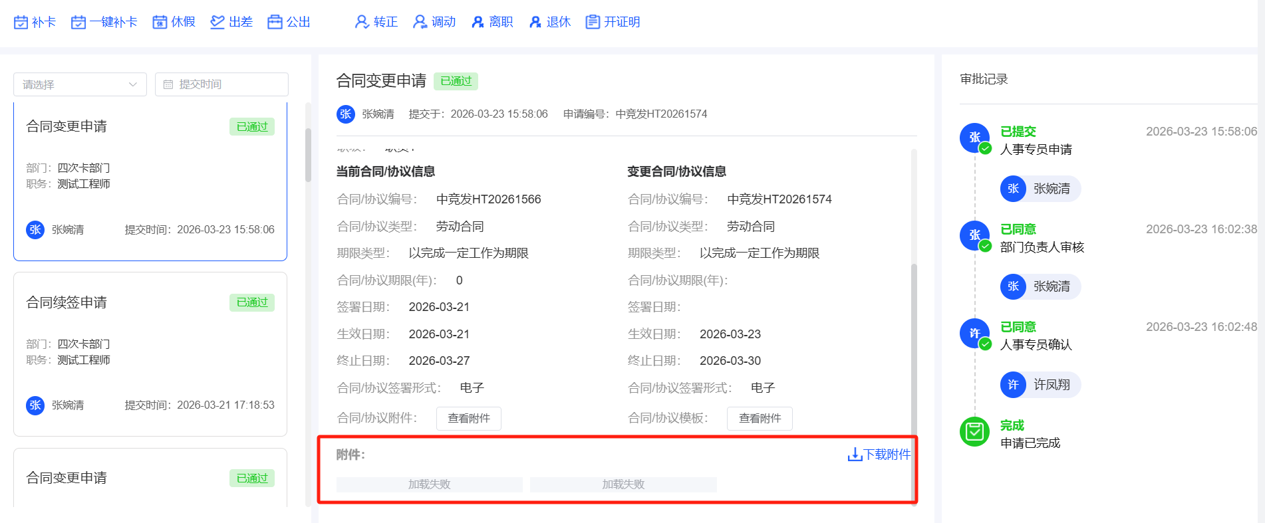Viewport: 1265px width, 523px height.
Task: Click 查看附件 button for 合同/协议模板
Action: 760,419
